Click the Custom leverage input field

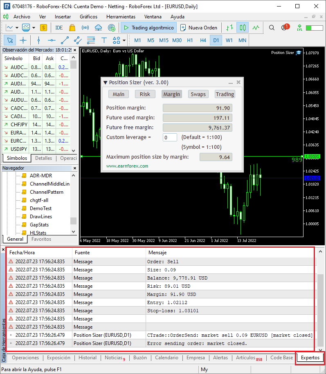point(170,137)
